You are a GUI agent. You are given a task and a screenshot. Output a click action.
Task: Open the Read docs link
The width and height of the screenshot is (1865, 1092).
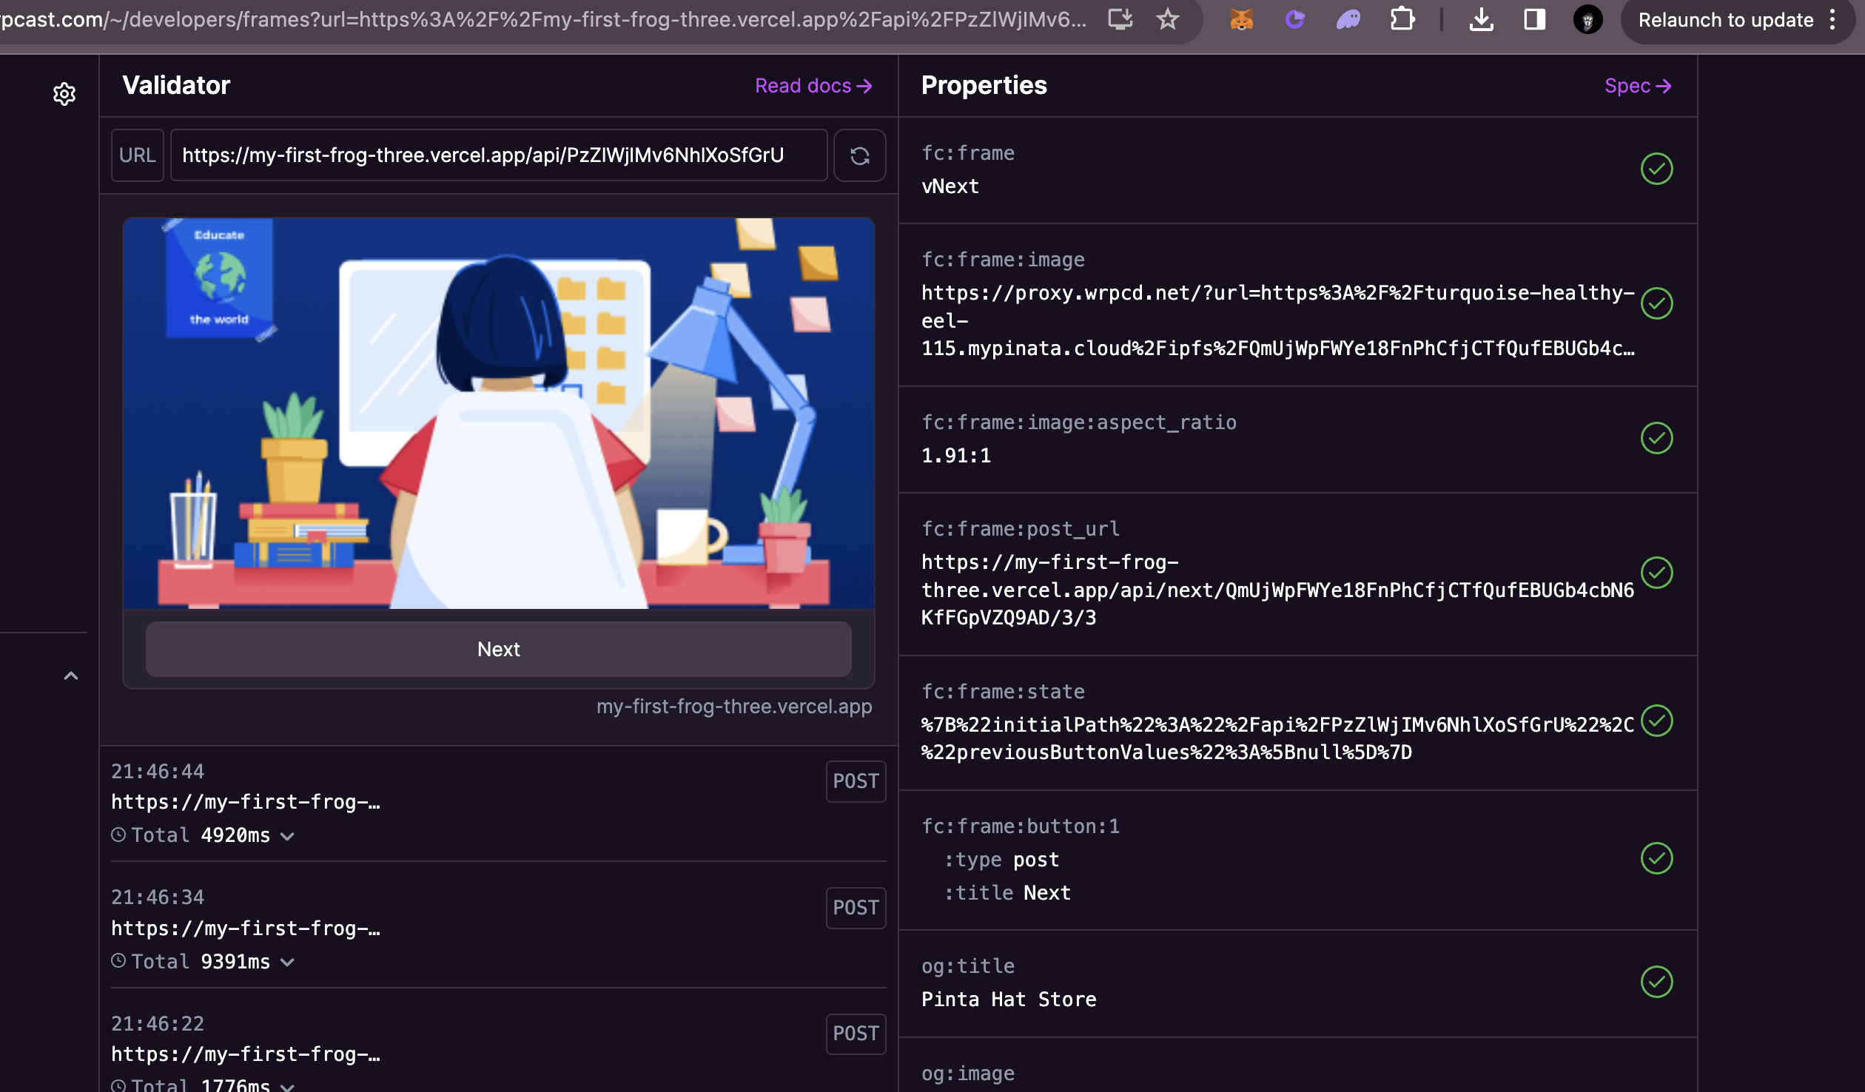[813, 86]
